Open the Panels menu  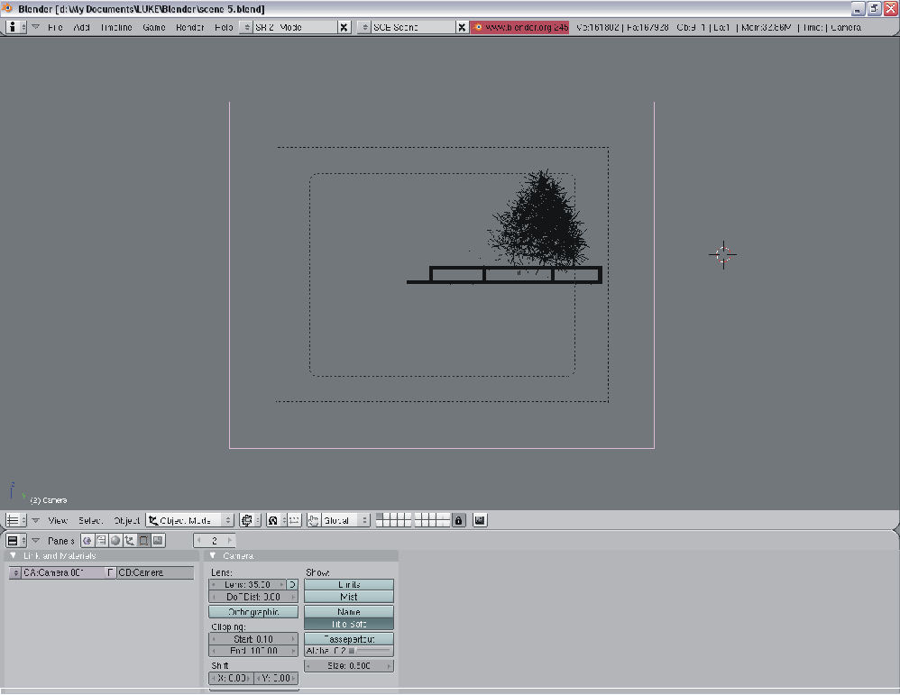pyautogui.click(x=60, y=541)
